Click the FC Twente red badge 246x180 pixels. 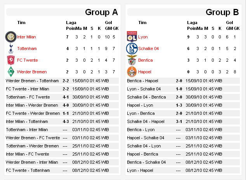(x=11, y=60)
